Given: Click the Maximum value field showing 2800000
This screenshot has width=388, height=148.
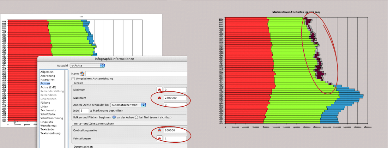Looking at the screenshot, I should (175, 98).
